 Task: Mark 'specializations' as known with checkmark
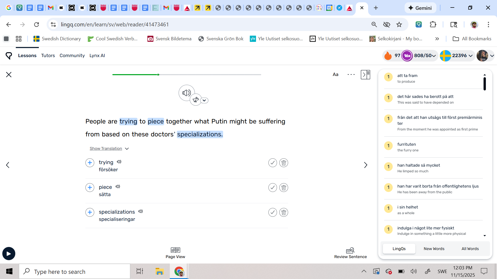[x=273, y=212]
